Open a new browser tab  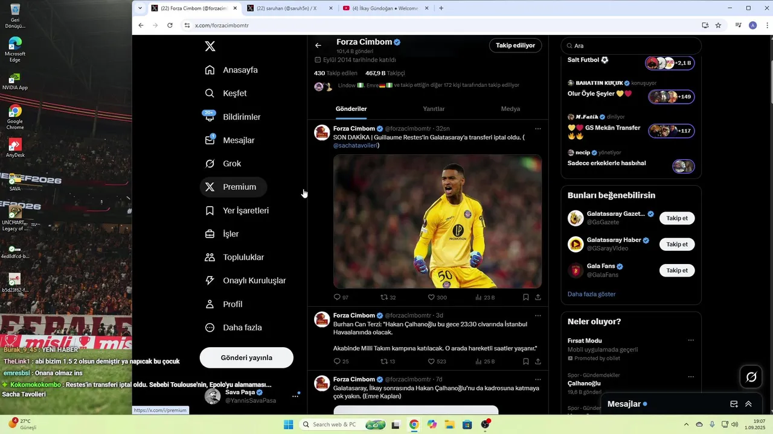point(441,8)
